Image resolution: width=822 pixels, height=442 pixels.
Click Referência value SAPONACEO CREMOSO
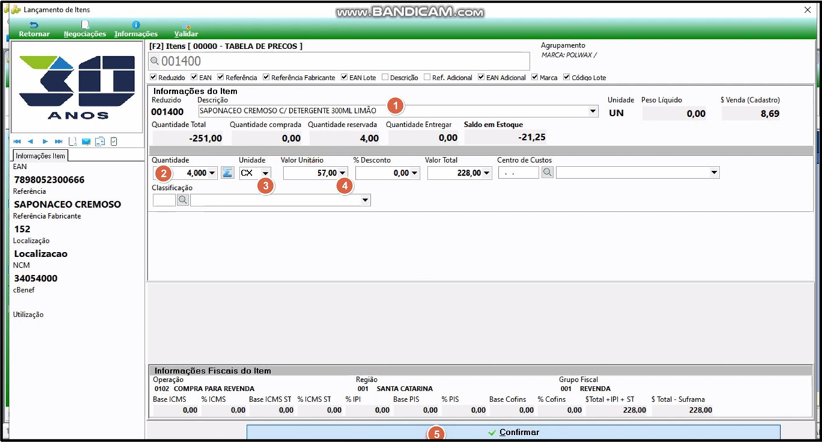pyautogui.click(x=67, y=204)
